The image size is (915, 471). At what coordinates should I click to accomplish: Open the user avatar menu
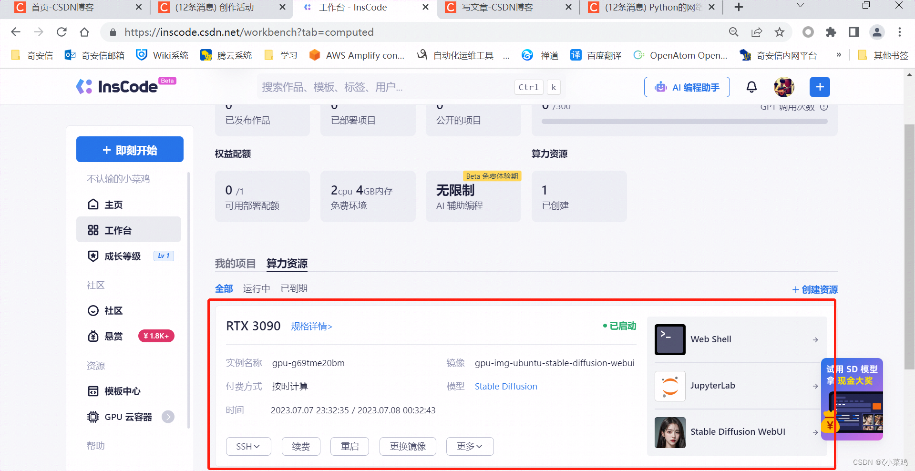coord(784,87)
